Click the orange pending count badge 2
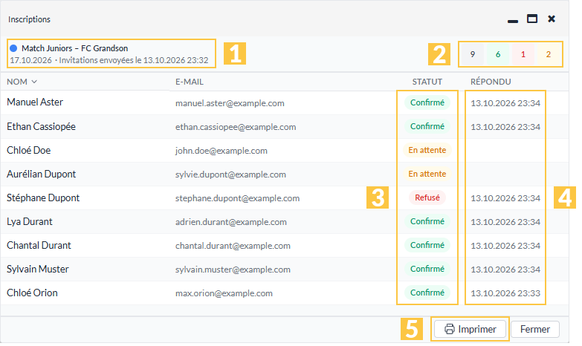Image resolution: width=582 pixels, height=346 pixels. [x=549, y=54]
